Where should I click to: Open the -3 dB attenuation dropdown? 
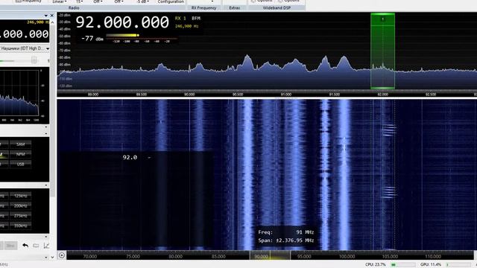click(142, 1)
